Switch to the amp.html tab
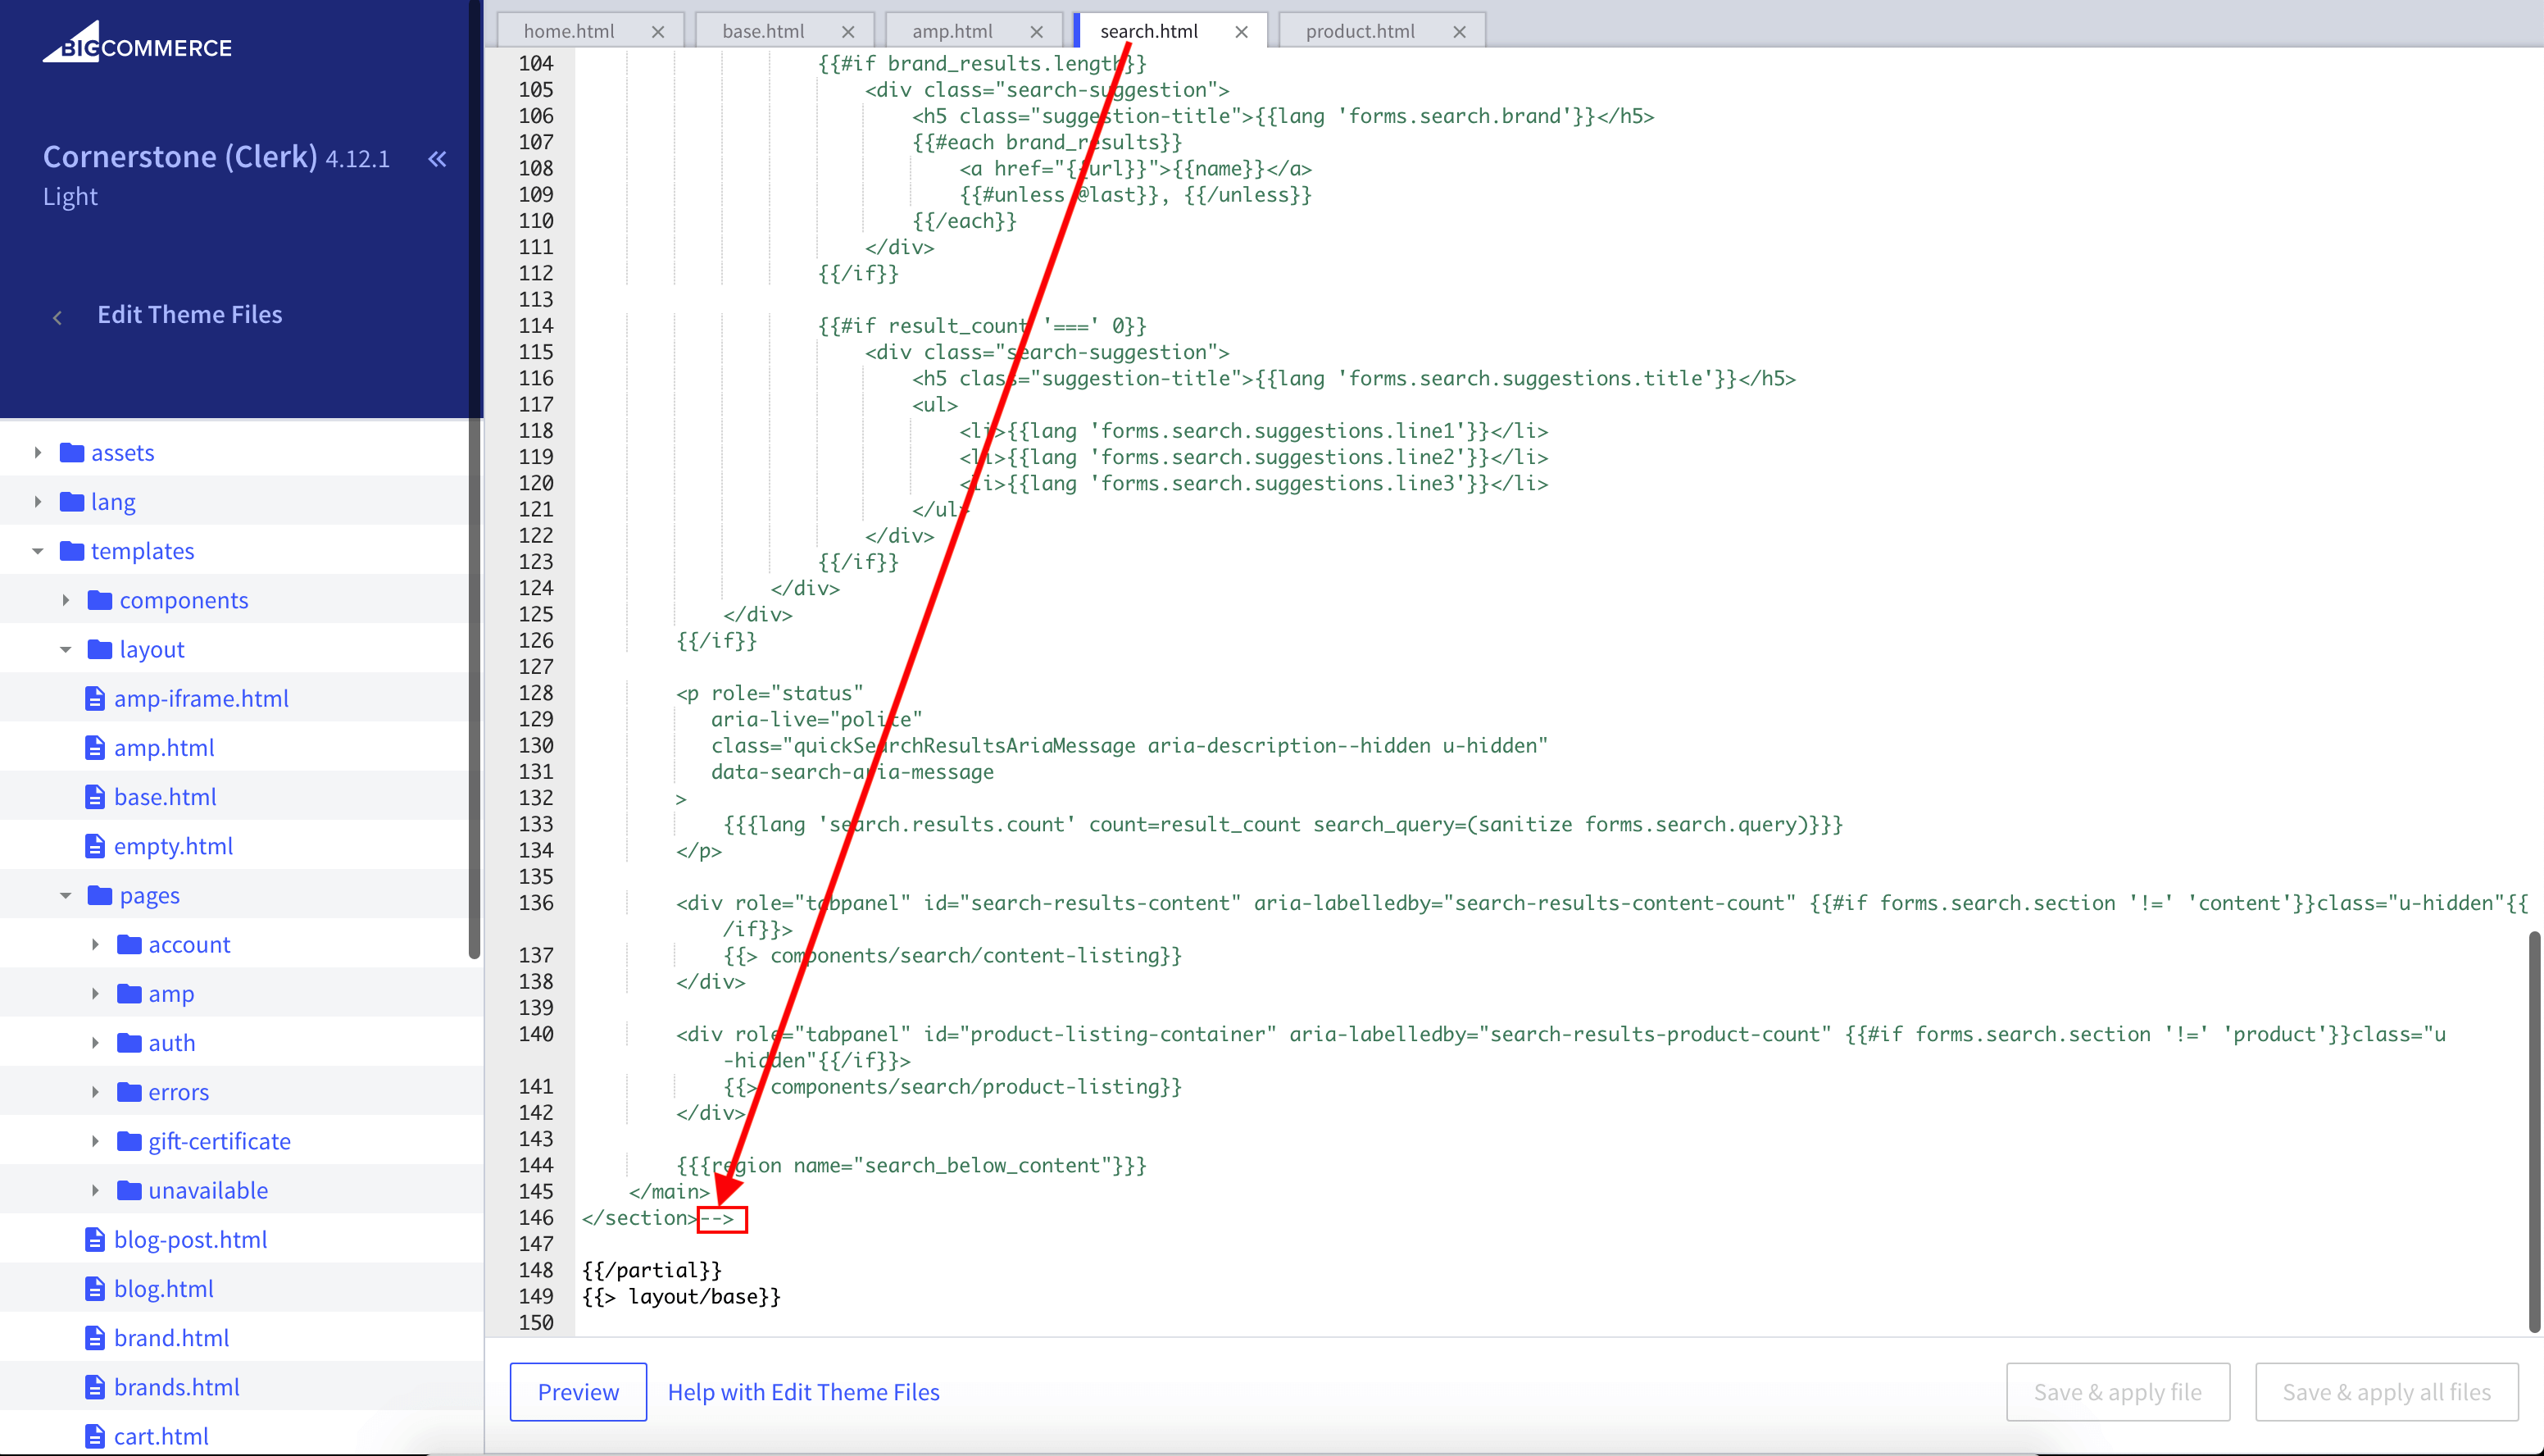This screenshot has height=1456, width=2544. pyautogui.click(x=952, y=31)
